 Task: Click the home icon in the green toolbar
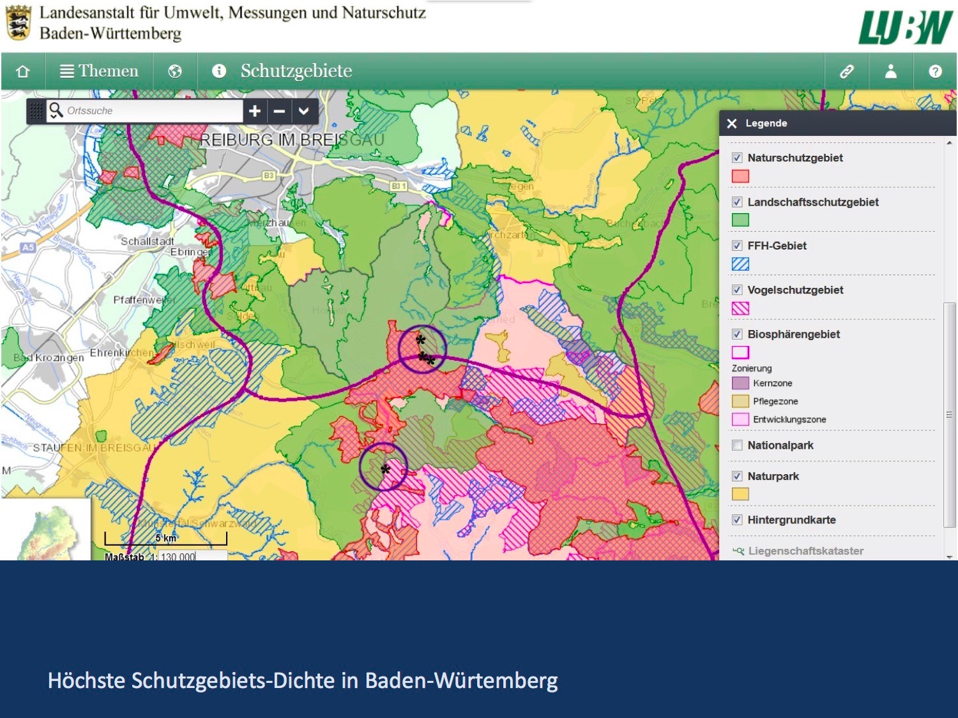[x=23, y=71]
